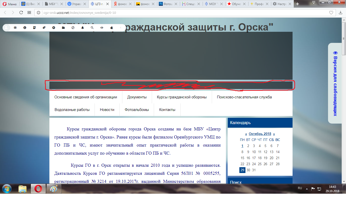Viewport: 346px width, 201px height.
Task: Select highlighted date 29 in calendar
Action: pyautogui.click(x=242, y=170)
